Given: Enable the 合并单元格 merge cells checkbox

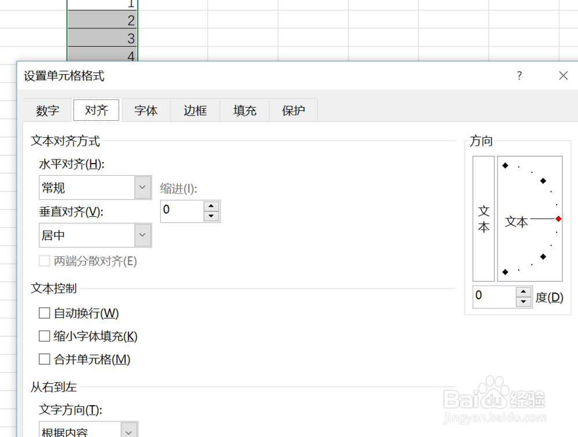Looking at the screenshot, I should (44, 359).
